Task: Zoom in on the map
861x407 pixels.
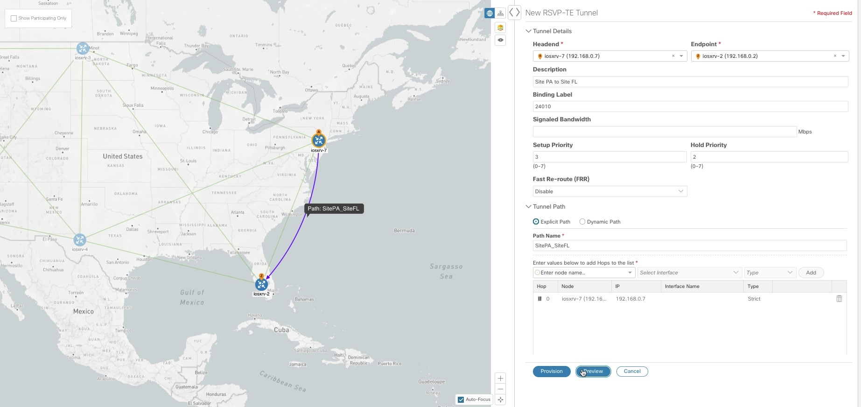Action: pyautogui.click(x=500, y=378)
